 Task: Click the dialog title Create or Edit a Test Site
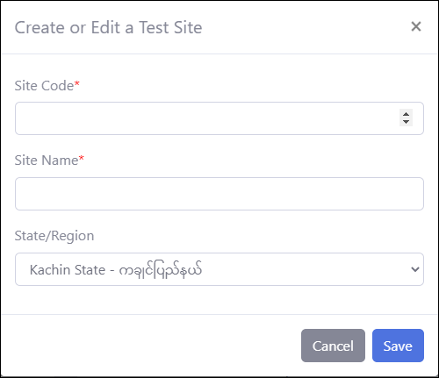[108, 27]
